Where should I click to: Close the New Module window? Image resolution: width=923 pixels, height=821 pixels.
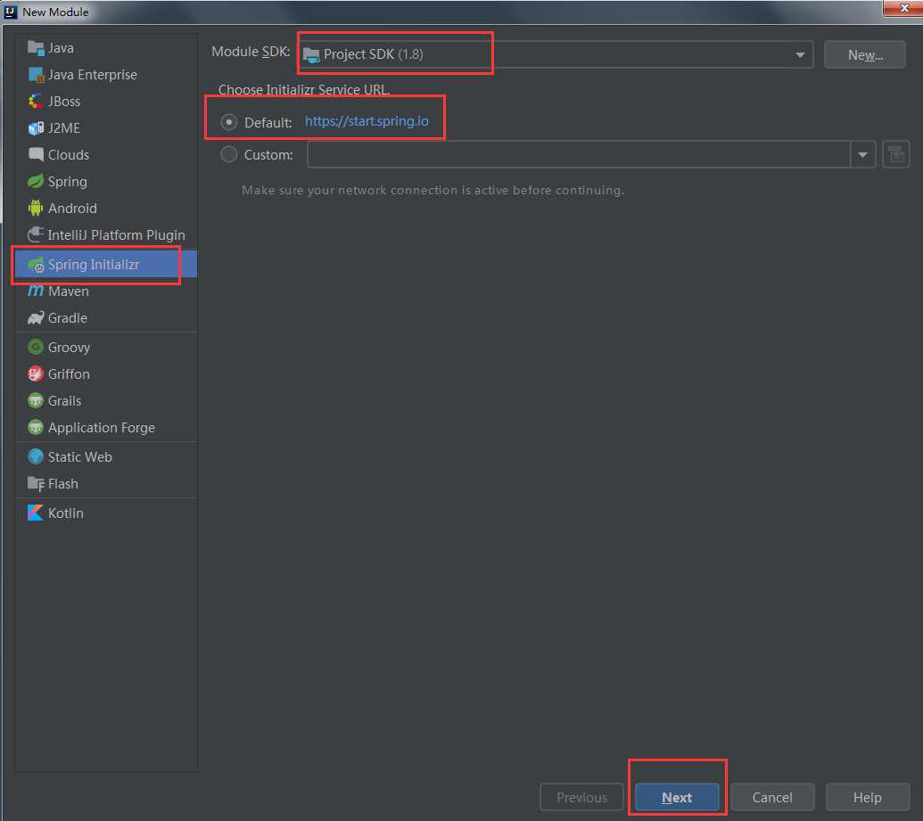click(903, 8)
